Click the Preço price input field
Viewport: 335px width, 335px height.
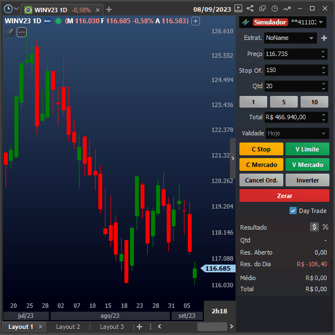coord(292,54)
